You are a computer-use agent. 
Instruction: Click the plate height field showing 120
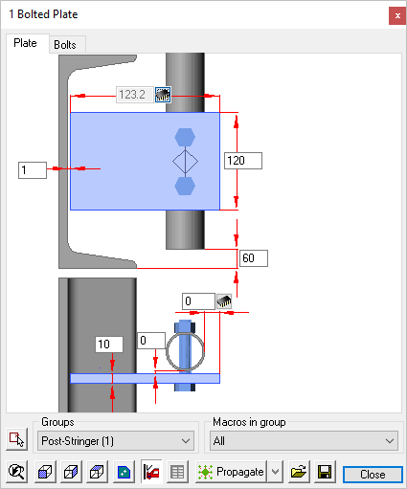(243, 161)
